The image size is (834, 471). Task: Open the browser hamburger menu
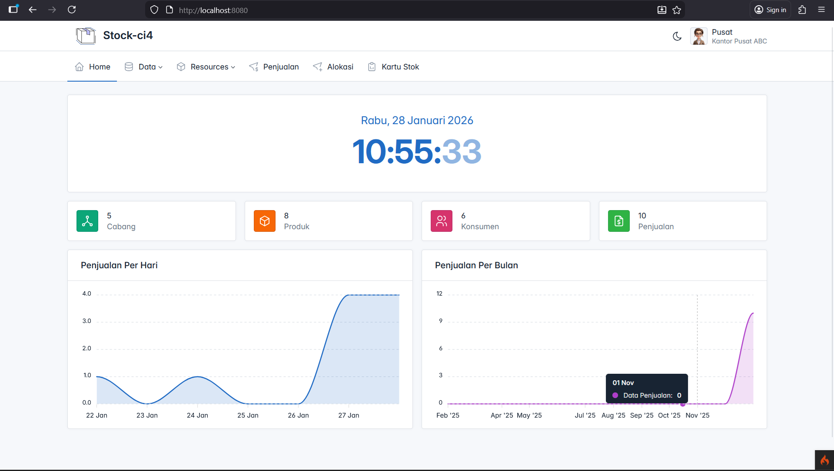(x=821, y=10)
